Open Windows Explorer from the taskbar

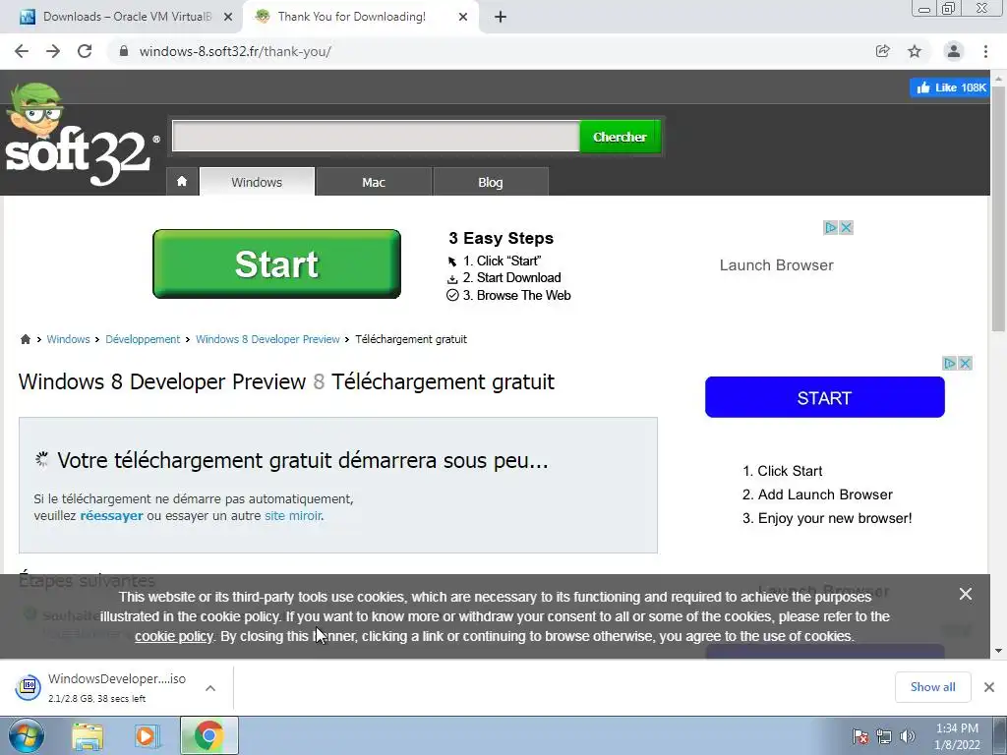click(88, 735)
